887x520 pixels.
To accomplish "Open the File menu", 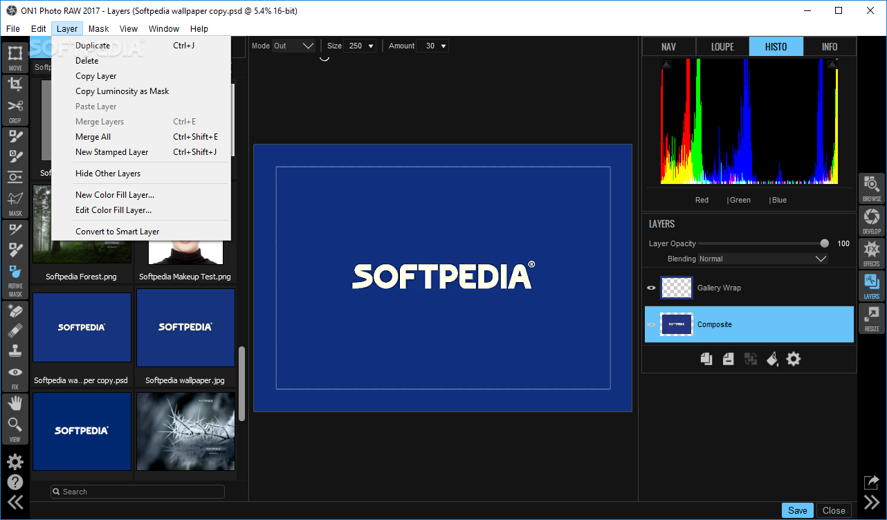I will [13, 28].
